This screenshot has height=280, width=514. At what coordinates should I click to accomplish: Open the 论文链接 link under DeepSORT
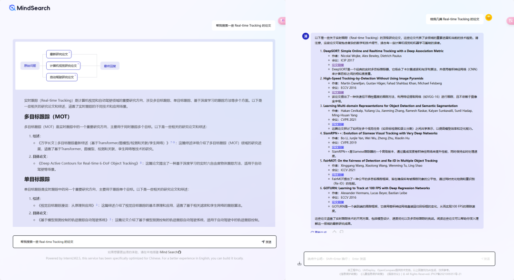point(337,65)
